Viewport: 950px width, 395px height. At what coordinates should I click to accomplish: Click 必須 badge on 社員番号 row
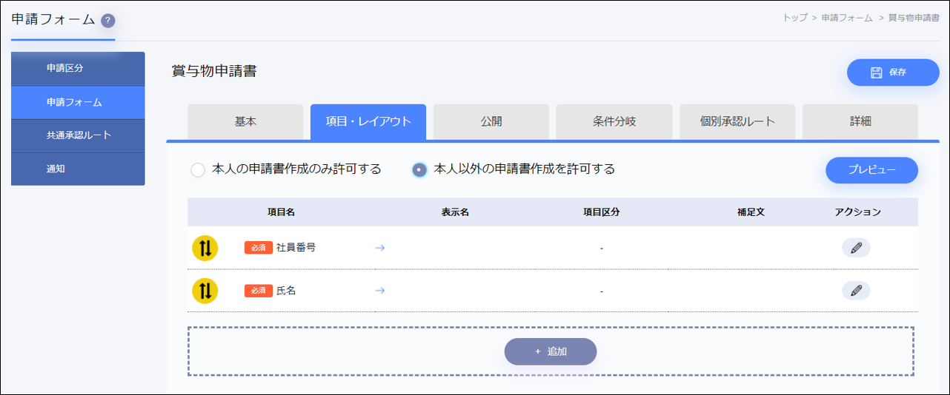258,248
